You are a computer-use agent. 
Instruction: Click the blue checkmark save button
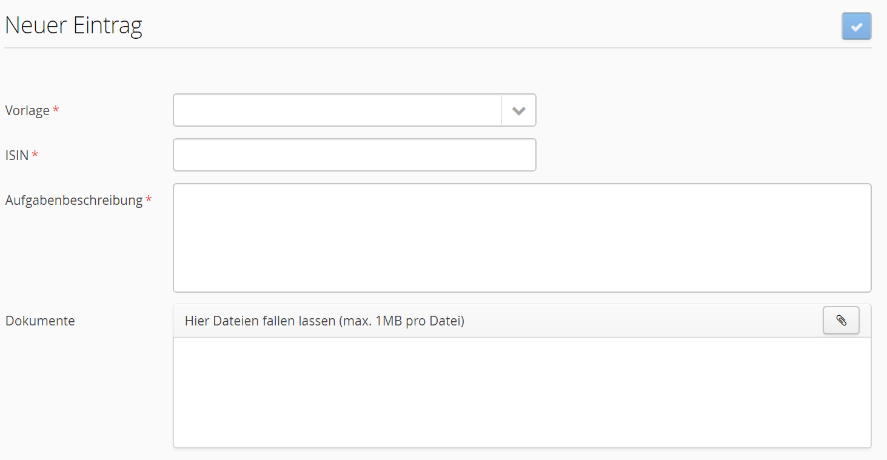(x=856, y=27)
